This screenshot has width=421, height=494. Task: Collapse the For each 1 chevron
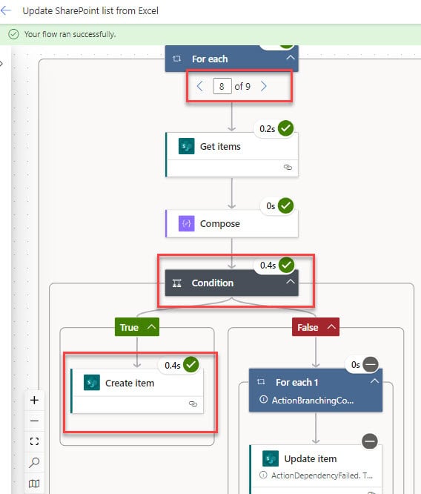tap(374, 381)
